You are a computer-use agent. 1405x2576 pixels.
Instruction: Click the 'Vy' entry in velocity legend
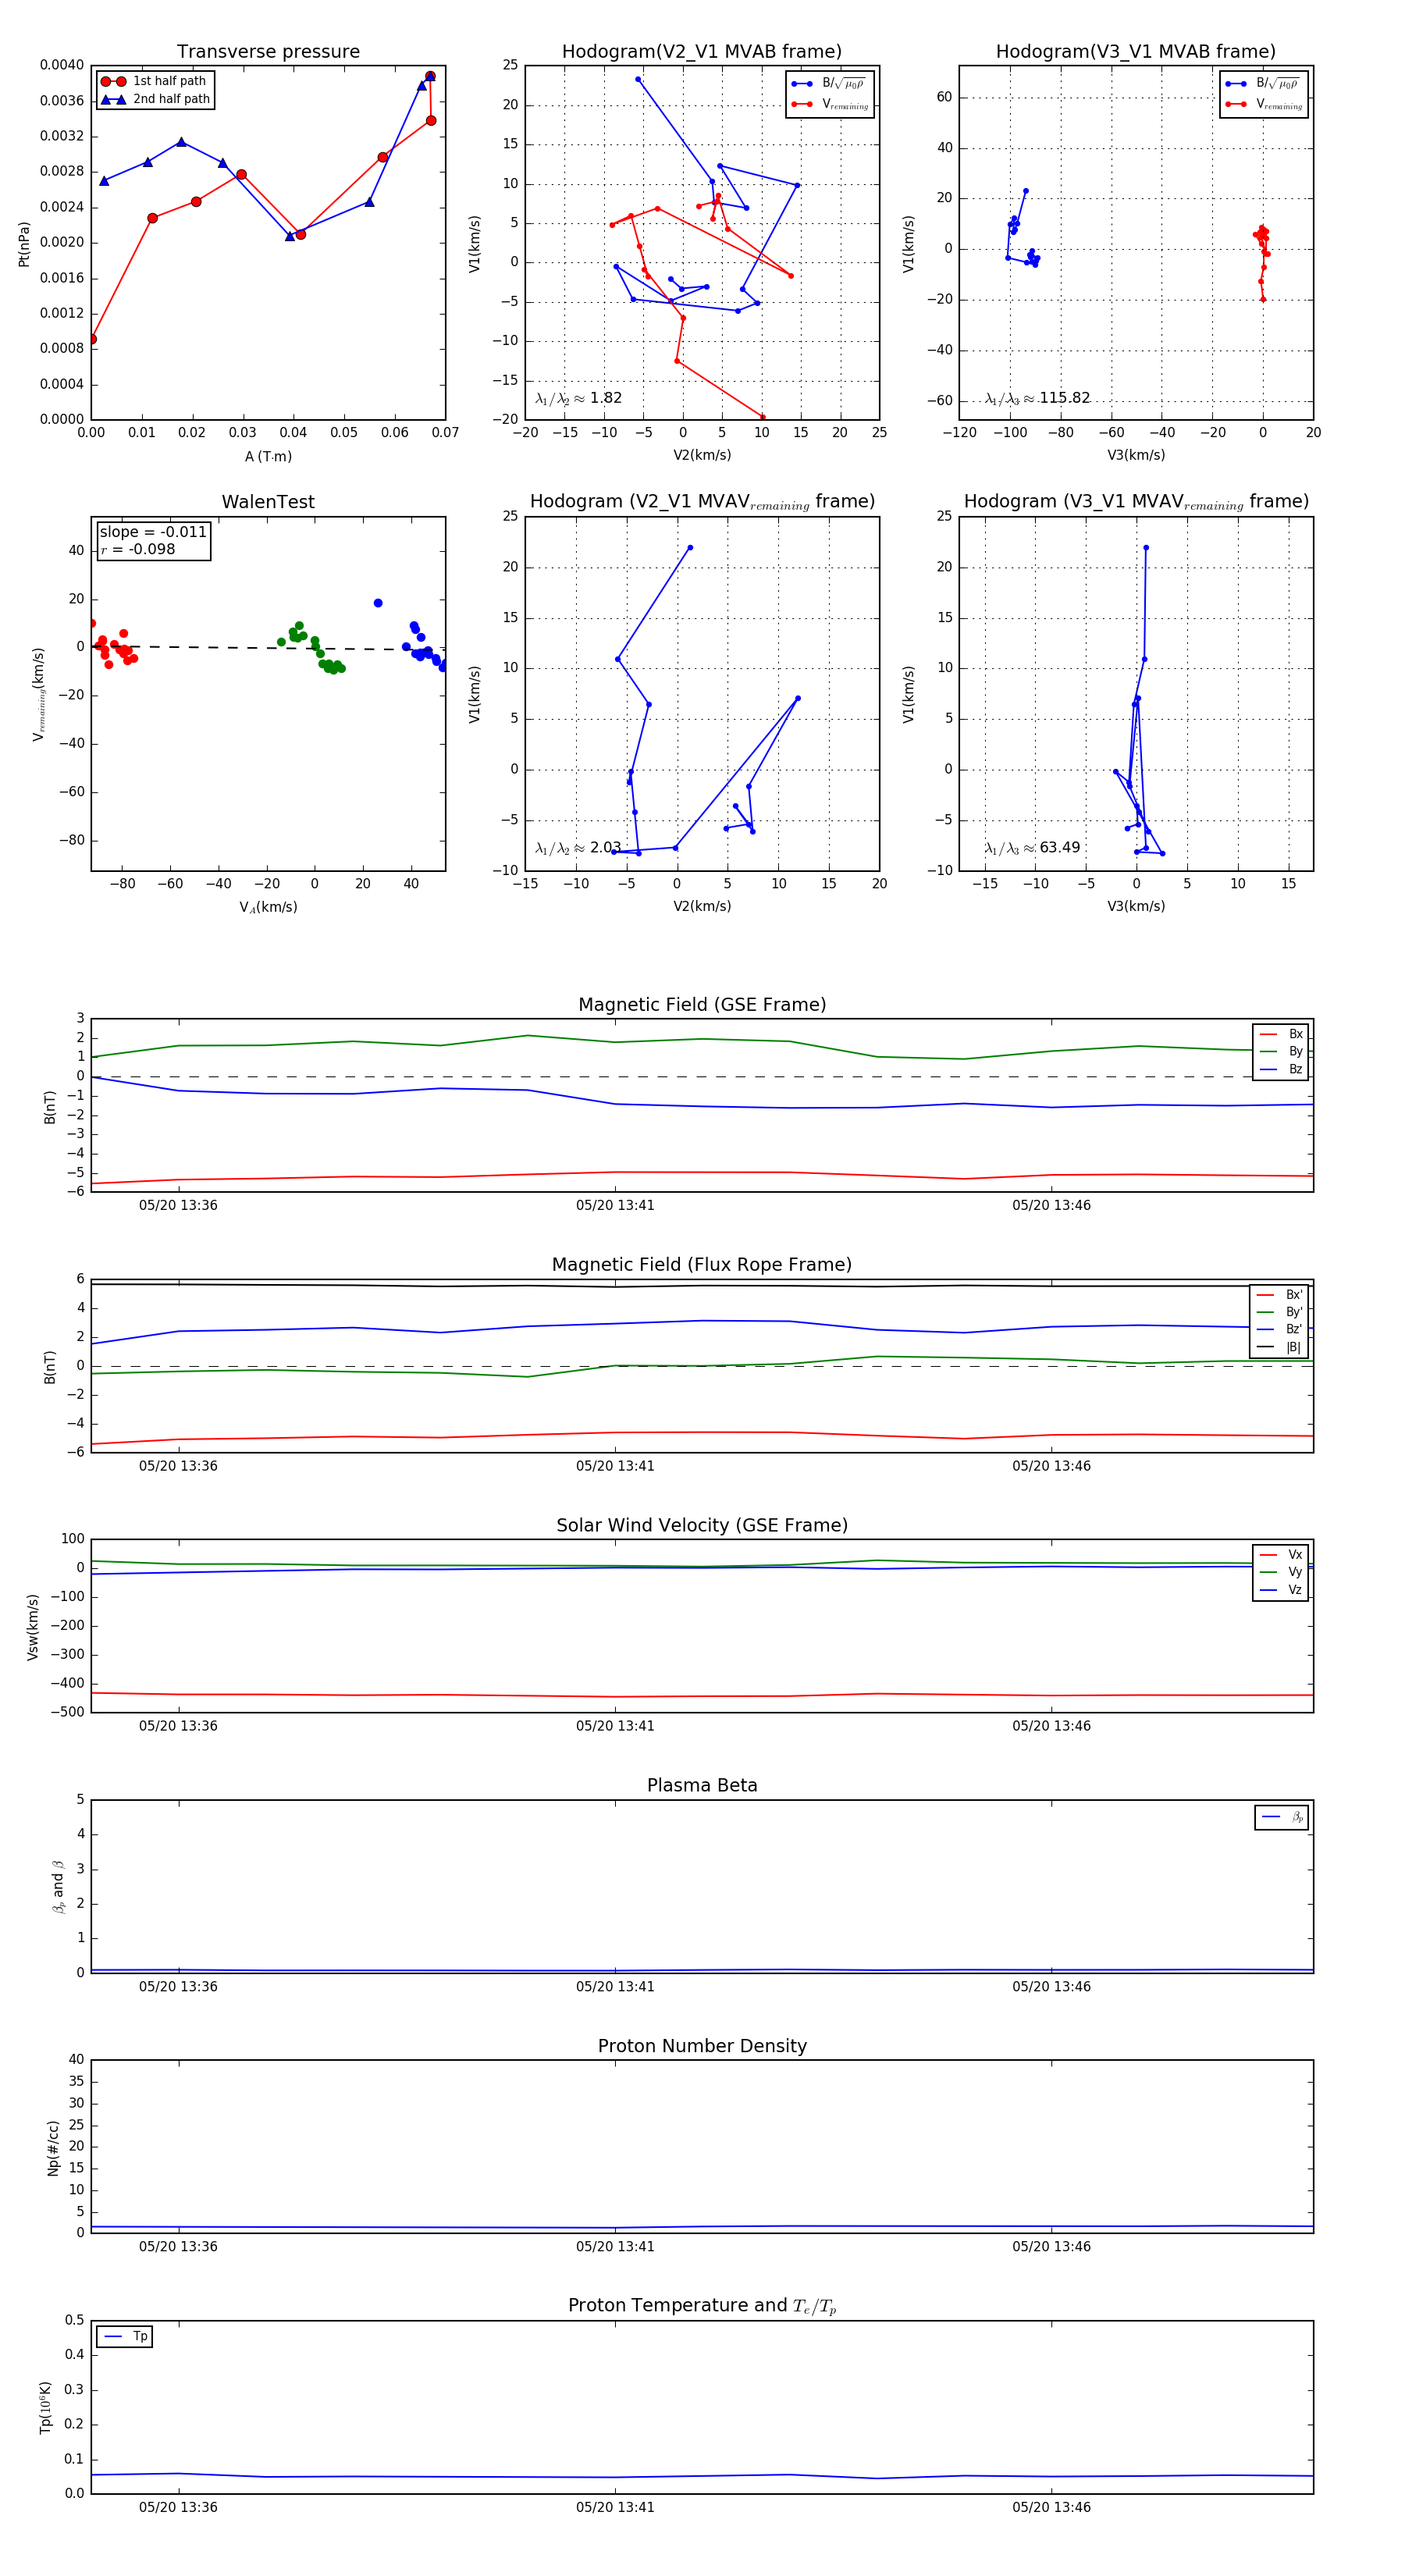click(1281, 1572)
